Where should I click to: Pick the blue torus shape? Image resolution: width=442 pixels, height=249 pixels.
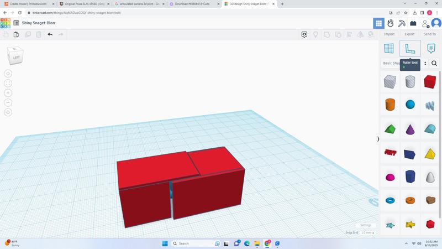coord(390,201)
